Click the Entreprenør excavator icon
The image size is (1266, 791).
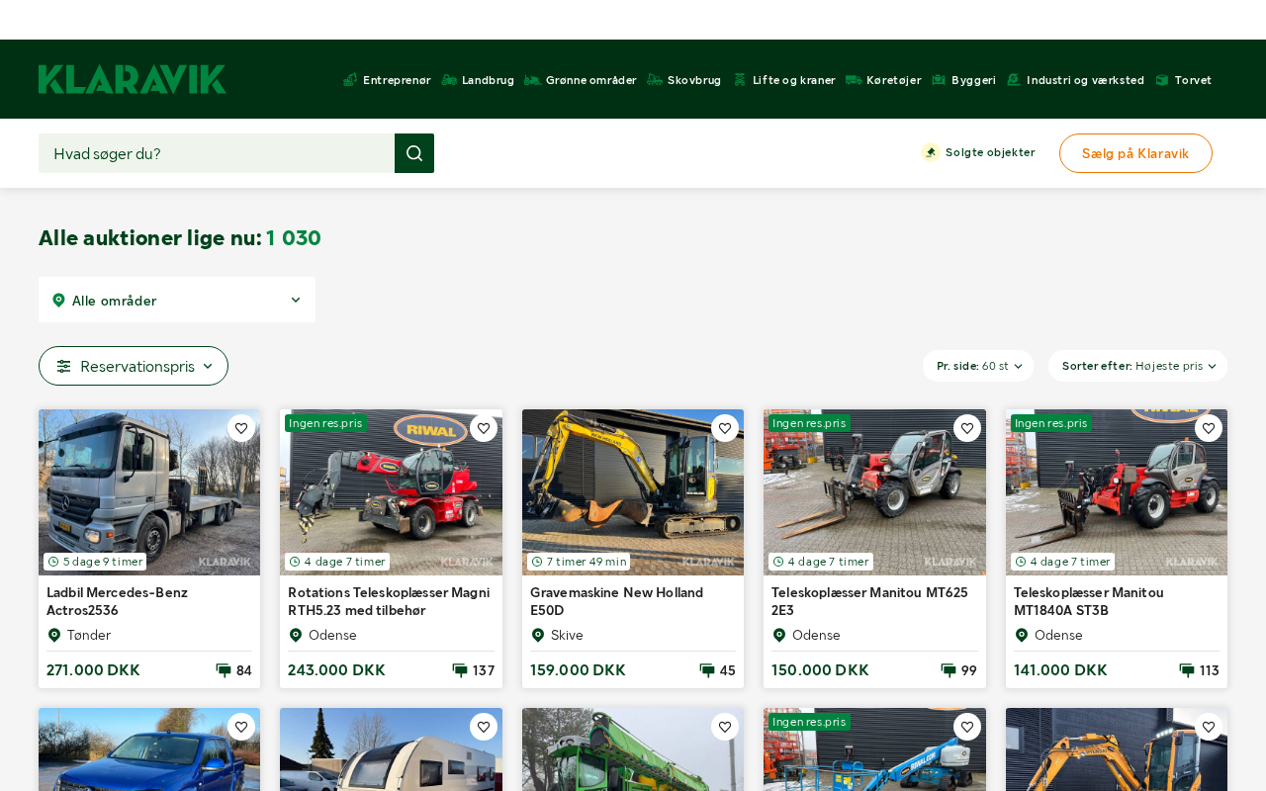pyautogui.click(x=350, y=80)
